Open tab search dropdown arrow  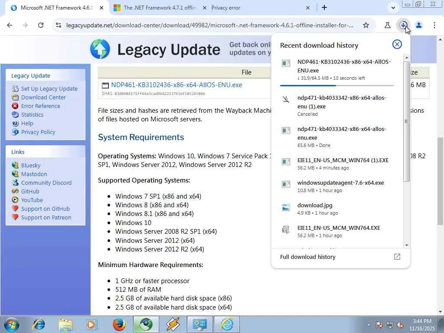[393, 8]
